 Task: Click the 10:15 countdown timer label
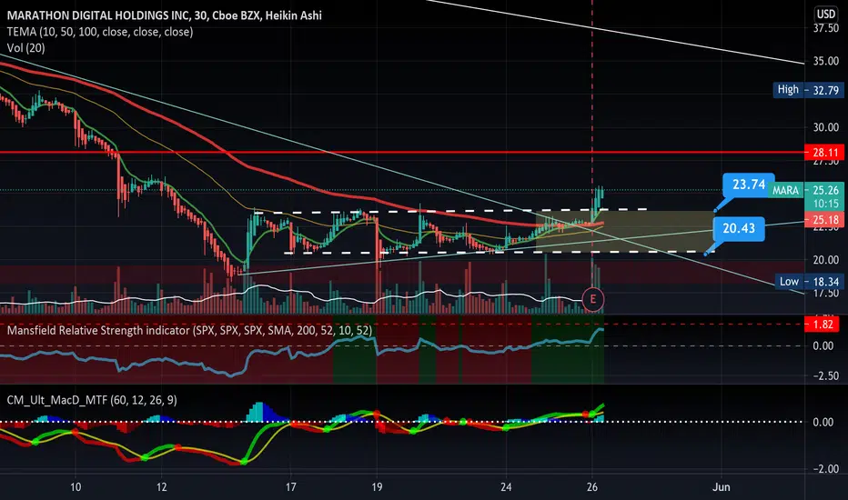[x=824, y=204]
